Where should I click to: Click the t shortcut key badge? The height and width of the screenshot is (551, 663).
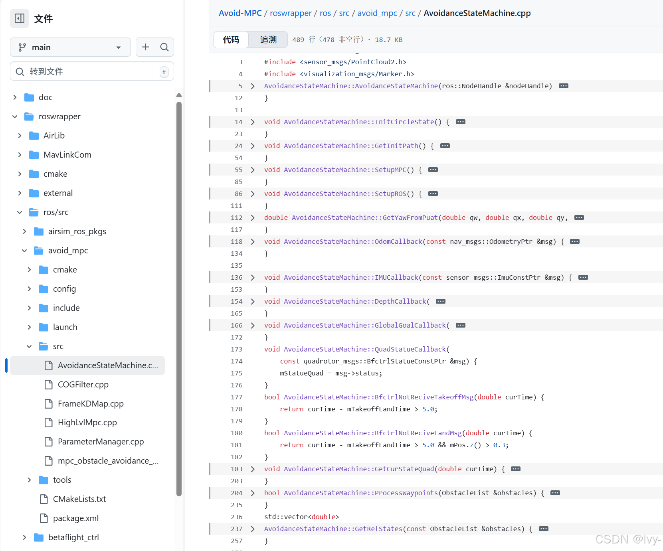(x=164, y=72)
